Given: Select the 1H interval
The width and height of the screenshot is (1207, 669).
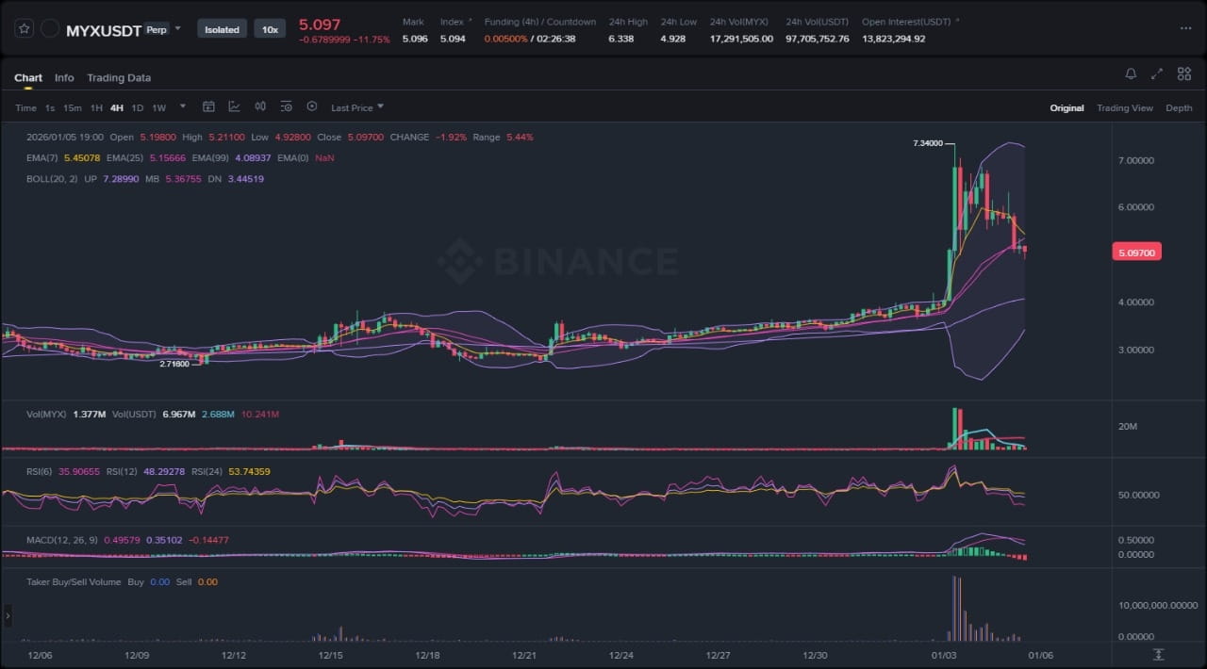Looking at the screenshot, I should tap(96, 107).
